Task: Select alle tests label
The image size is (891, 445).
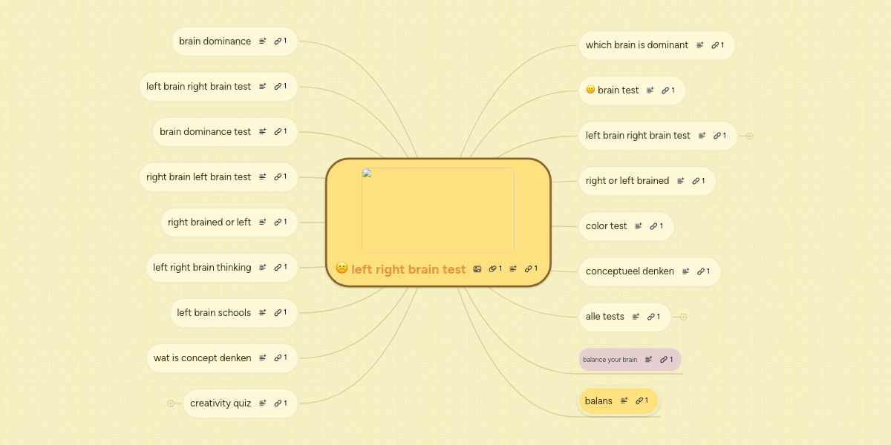Action: [605, 317]
